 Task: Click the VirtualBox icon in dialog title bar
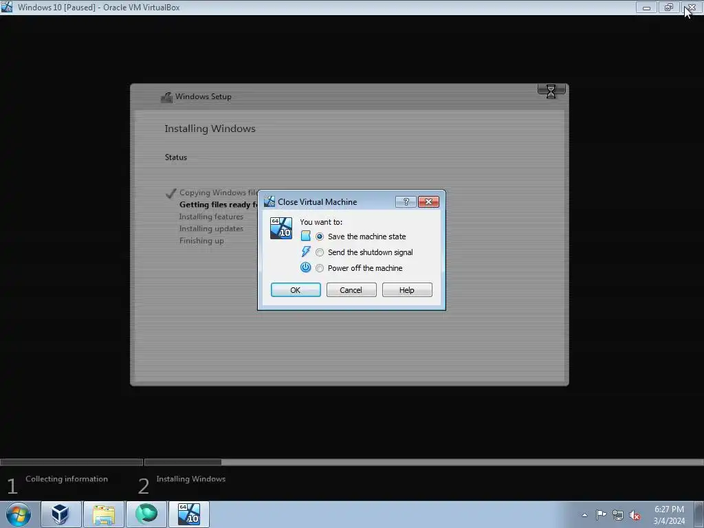click(x=269, y=201)
